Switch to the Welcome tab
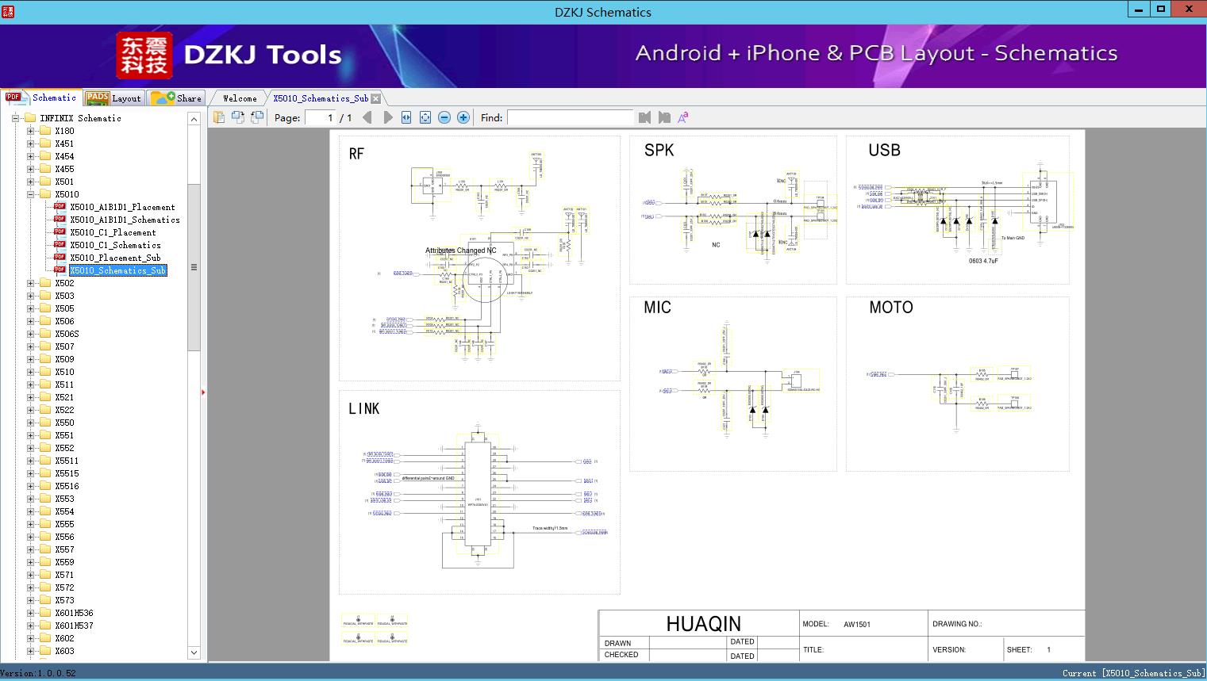The image size is (1207, 681). pos(238,98)
